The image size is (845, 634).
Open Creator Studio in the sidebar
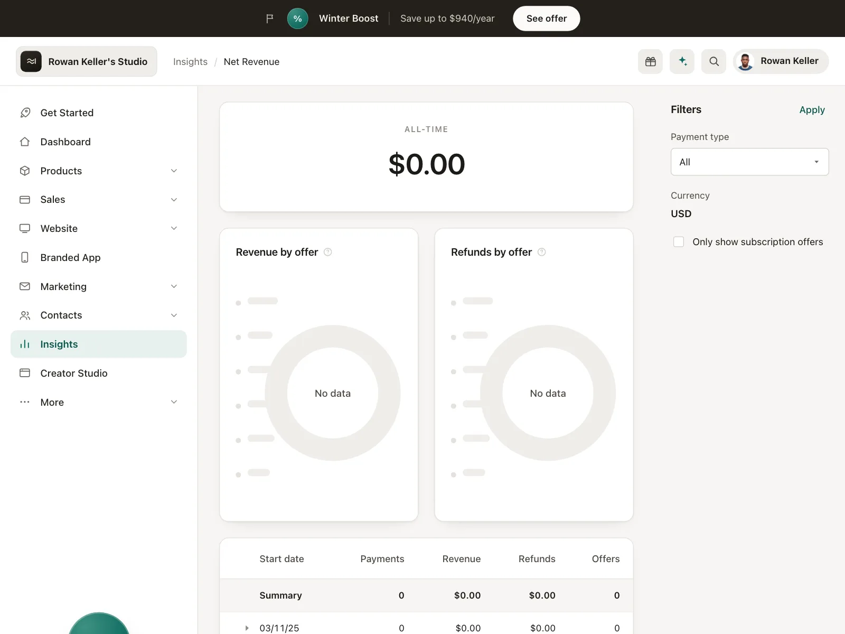(99, 373)
